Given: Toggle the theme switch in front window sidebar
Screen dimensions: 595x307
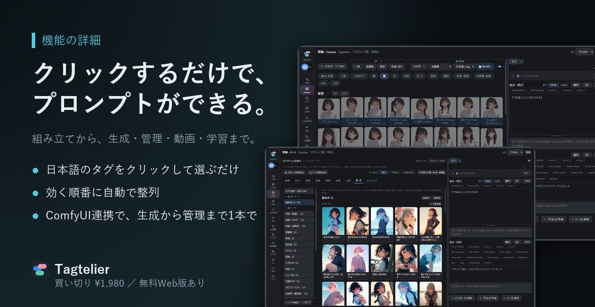Looking at the screenshot, I should [273, 165].
